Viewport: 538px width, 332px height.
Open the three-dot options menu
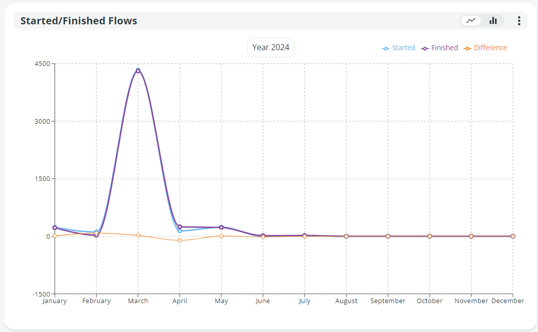click(x=519, y=21)
